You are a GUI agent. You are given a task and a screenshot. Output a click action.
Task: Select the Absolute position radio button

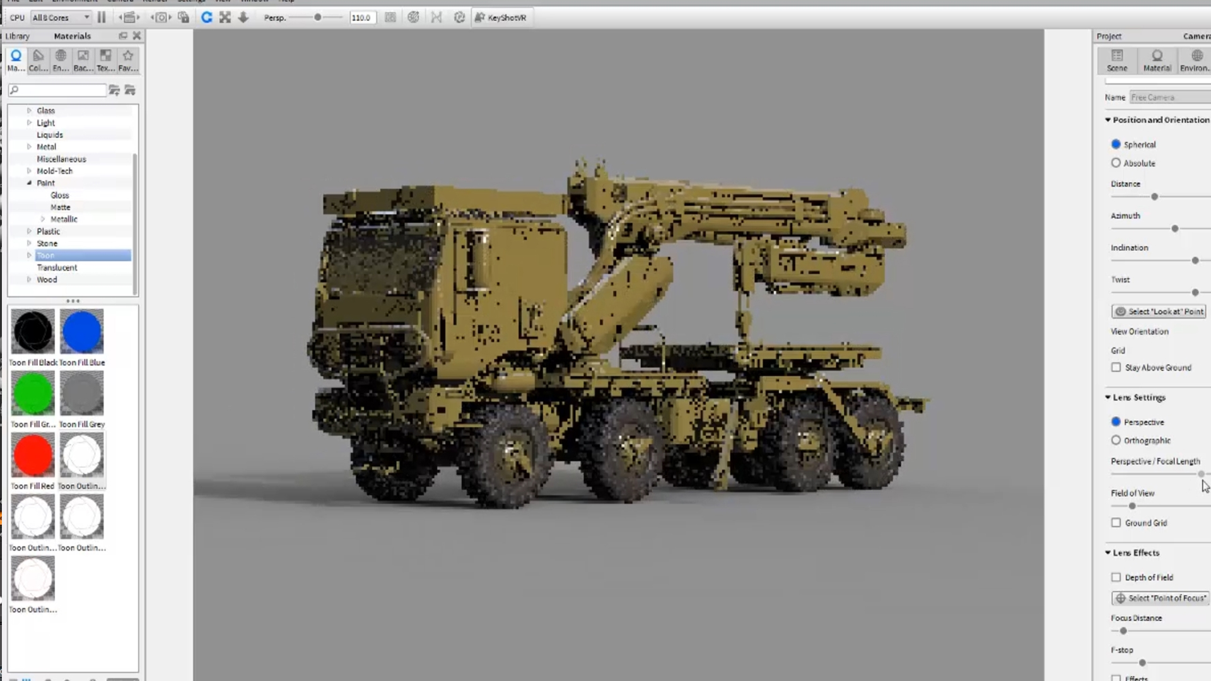coord(1116,163)
